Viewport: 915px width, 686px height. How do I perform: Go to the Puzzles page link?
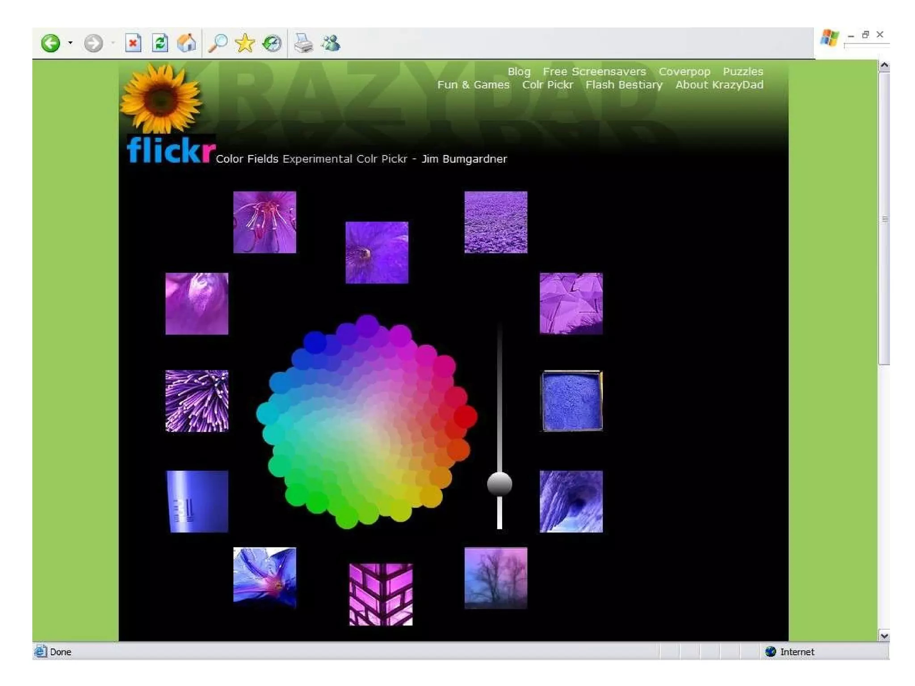click(x=743, y=71)
